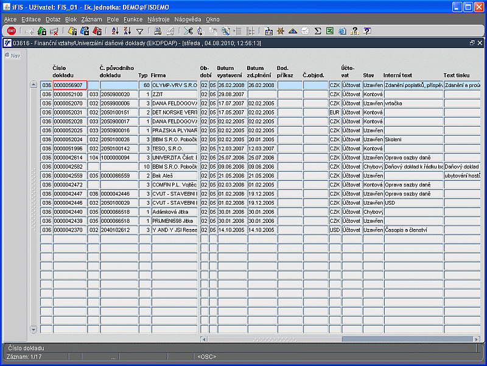Screen dimensions: 487x366
Task: Click firm cell TESO, S.R.O.
Action: click(175, 149)
